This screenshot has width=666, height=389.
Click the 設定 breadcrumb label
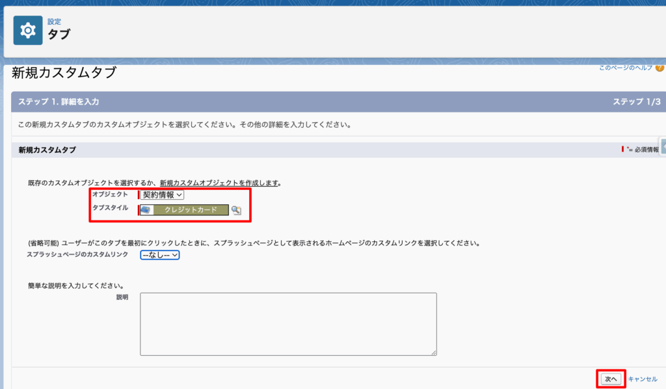click(54, 21)
